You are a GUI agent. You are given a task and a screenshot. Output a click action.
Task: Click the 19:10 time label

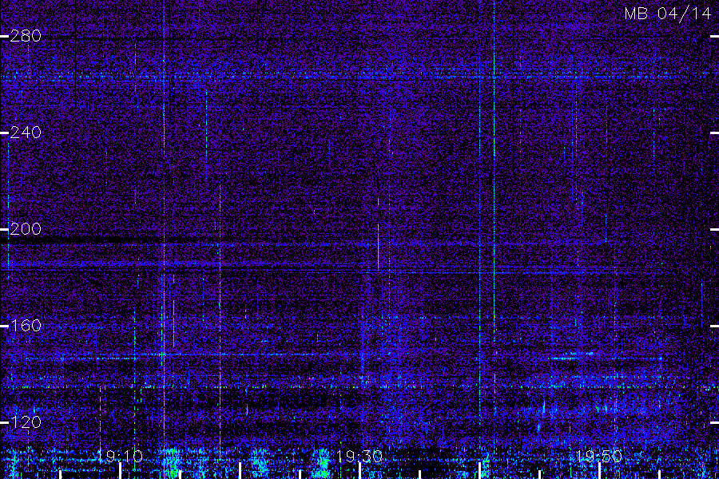coord(120,456)
